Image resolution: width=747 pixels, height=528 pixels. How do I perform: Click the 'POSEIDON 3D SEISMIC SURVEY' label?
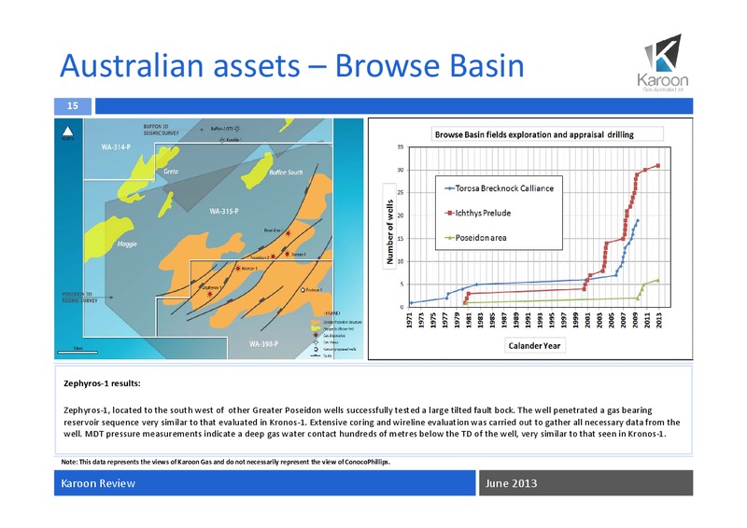click(x=79, y=298)
